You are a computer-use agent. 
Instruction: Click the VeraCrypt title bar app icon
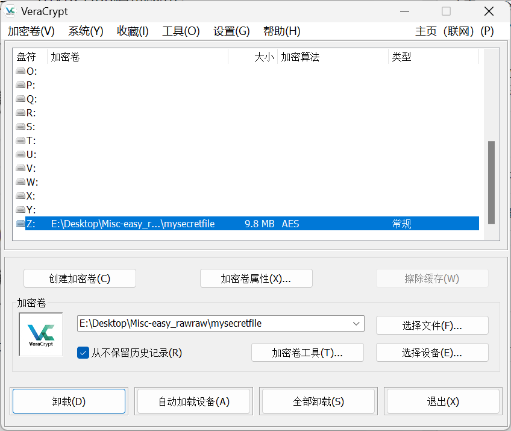tap(11, 11)
